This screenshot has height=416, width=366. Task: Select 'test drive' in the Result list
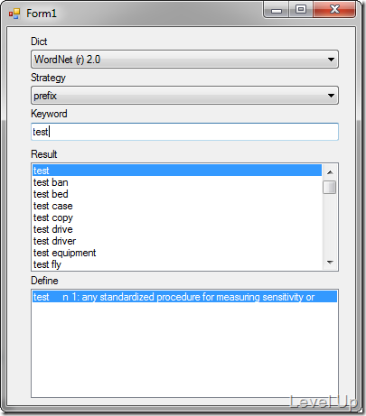[x=177, y=229]
